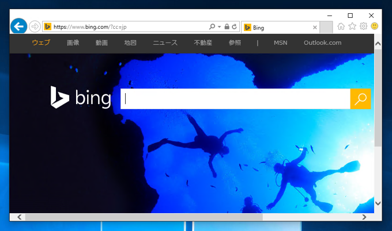Click the vertical scrollbar up arrow

(378, 44)
